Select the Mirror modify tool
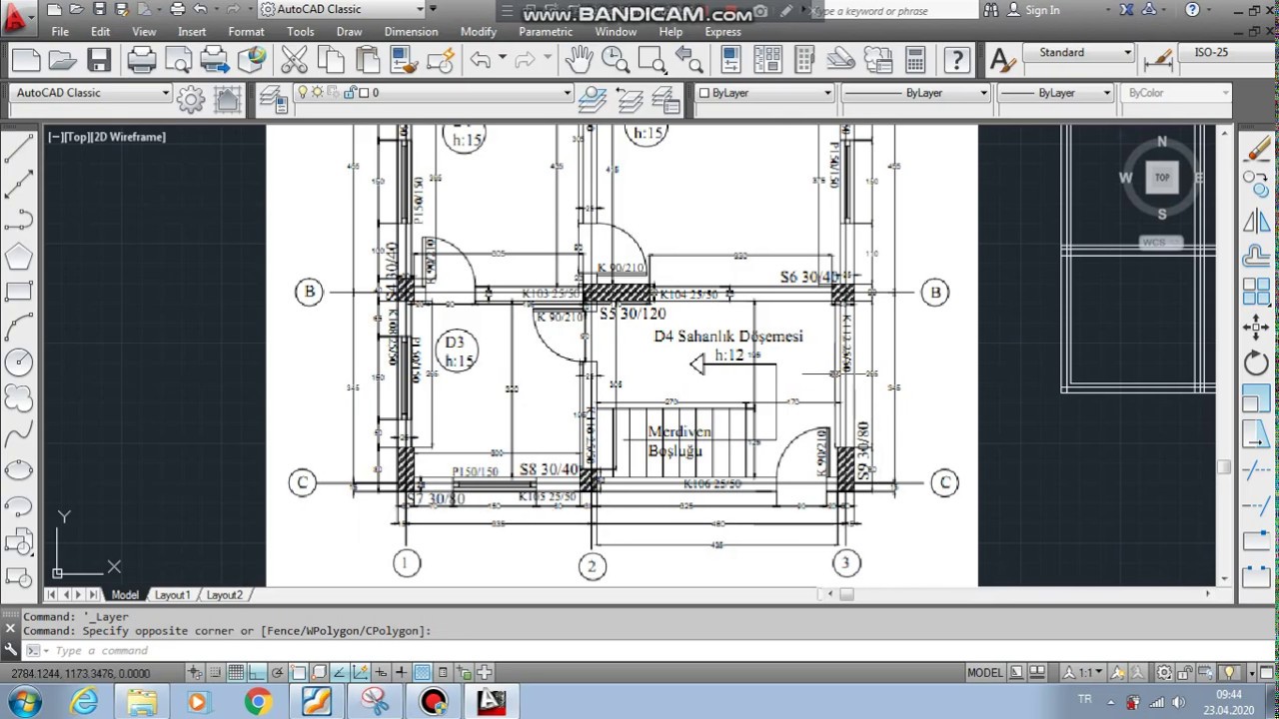 tap(1256, 221)
